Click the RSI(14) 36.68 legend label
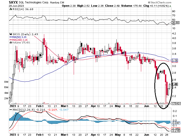Image resolution: width=181 pixels, height=137 pixels. coord(23,9)
